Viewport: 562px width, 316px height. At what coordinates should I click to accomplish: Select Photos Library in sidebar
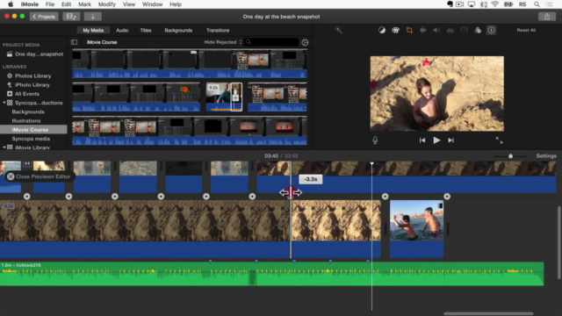(33, 76)
